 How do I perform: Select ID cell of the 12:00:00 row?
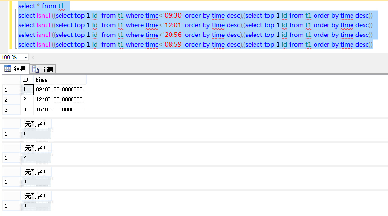click(27, 100)
